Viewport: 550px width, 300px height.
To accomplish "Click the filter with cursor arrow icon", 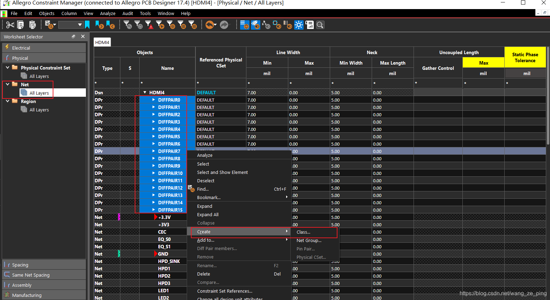I will (x=160, y=25).
